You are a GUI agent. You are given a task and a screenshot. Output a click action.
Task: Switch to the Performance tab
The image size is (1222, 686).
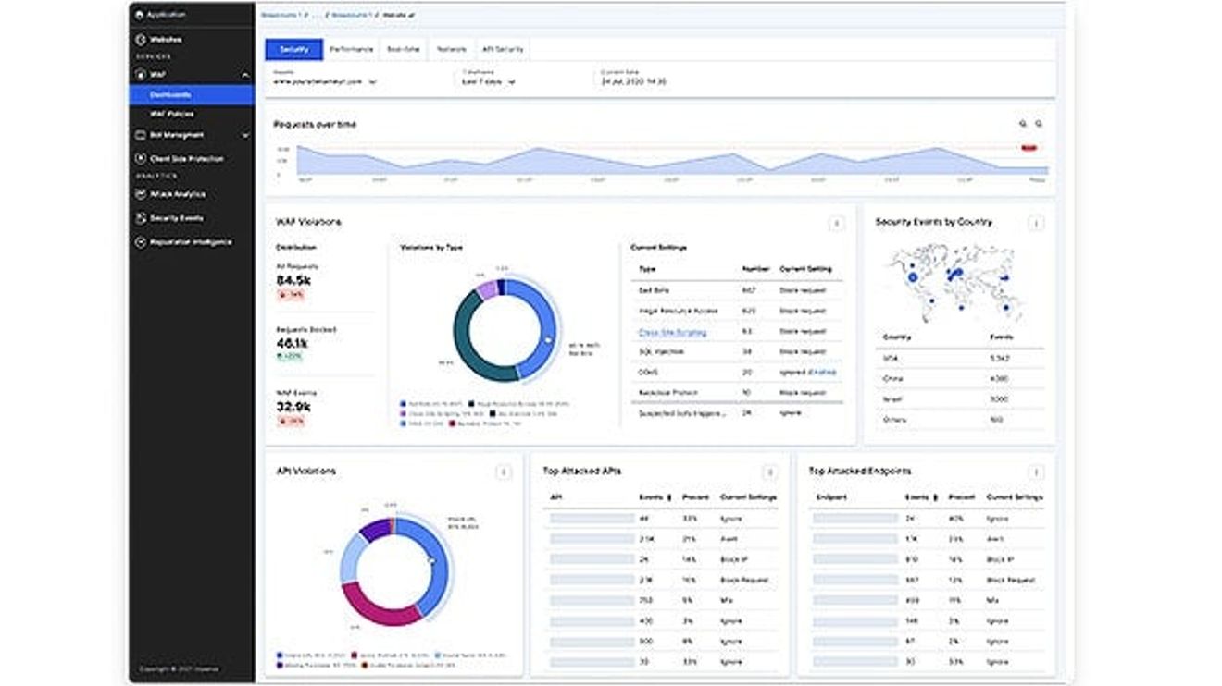(x=351, y=49)
